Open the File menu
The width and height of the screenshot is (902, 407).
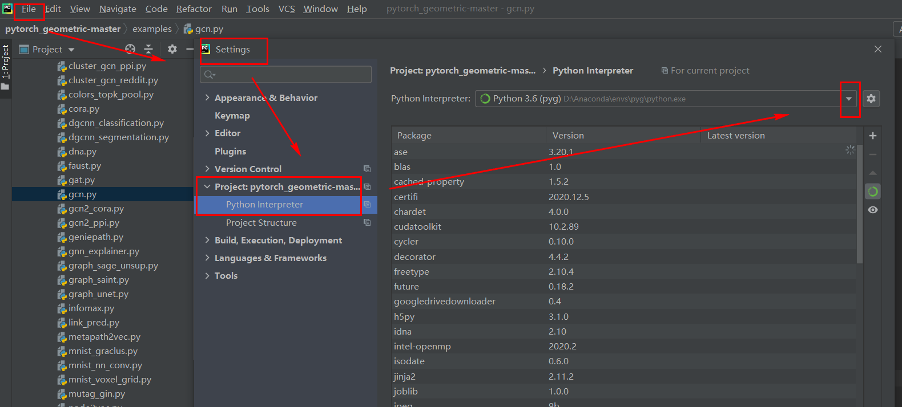[x=29, y=9]
